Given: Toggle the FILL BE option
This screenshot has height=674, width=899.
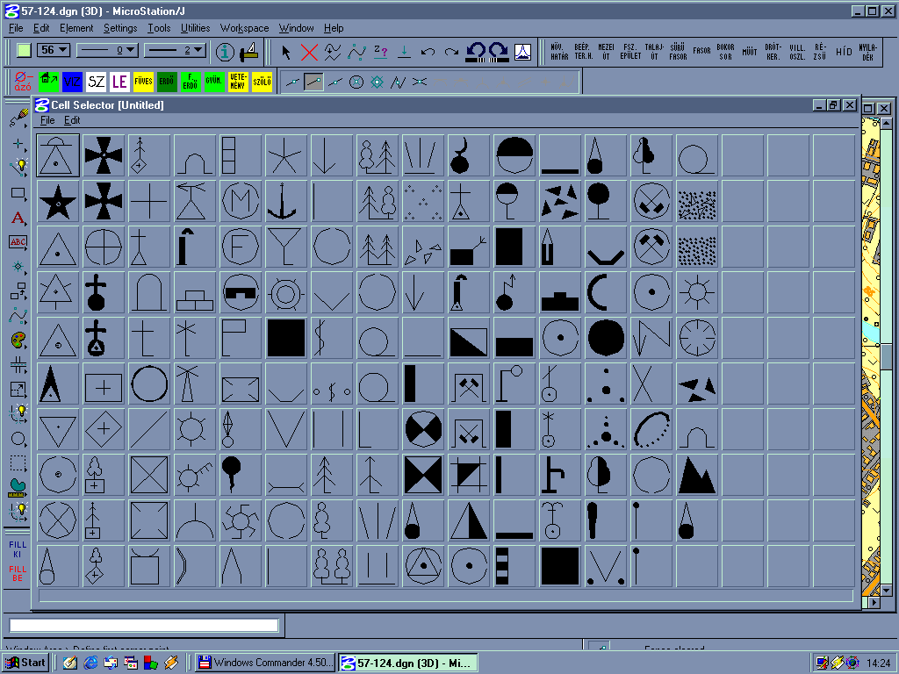Looking at the screenshot, I should tap(18, 573).
